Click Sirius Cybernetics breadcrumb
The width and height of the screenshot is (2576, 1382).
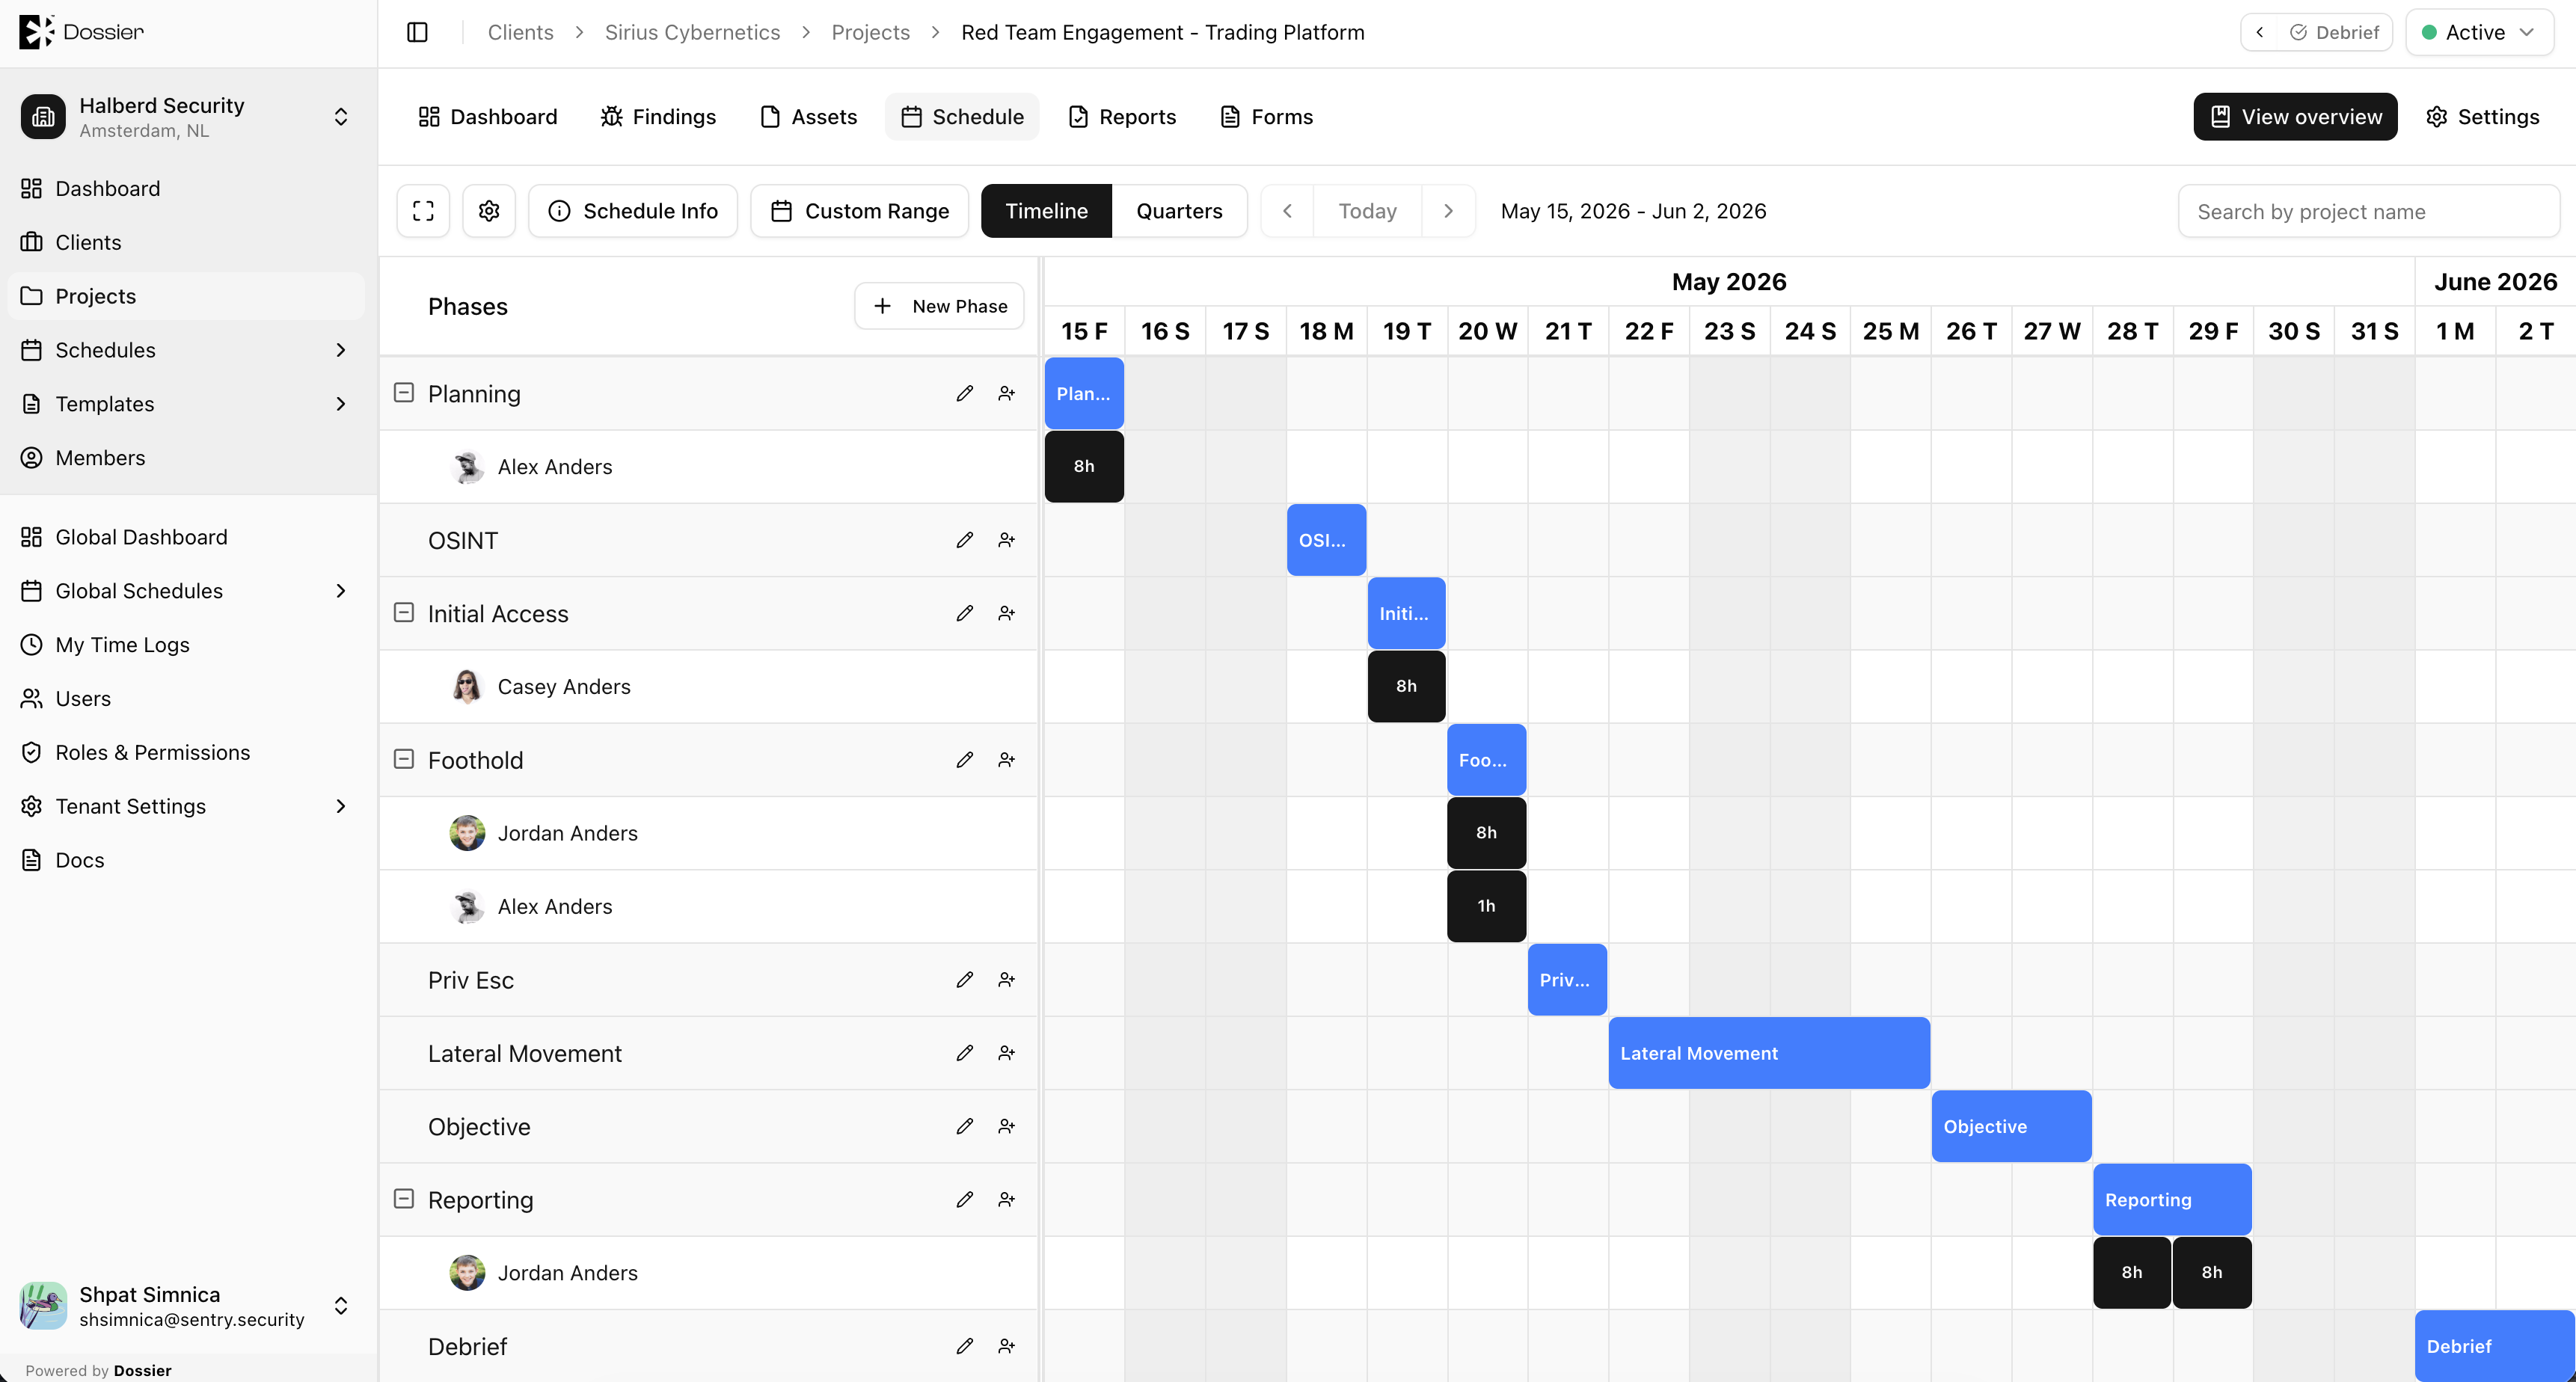tap(692, 32)
